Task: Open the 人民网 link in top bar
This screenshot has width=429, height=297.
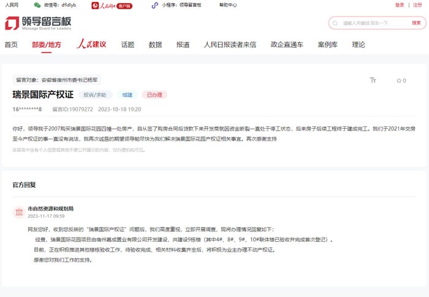Action: point(12,5)
